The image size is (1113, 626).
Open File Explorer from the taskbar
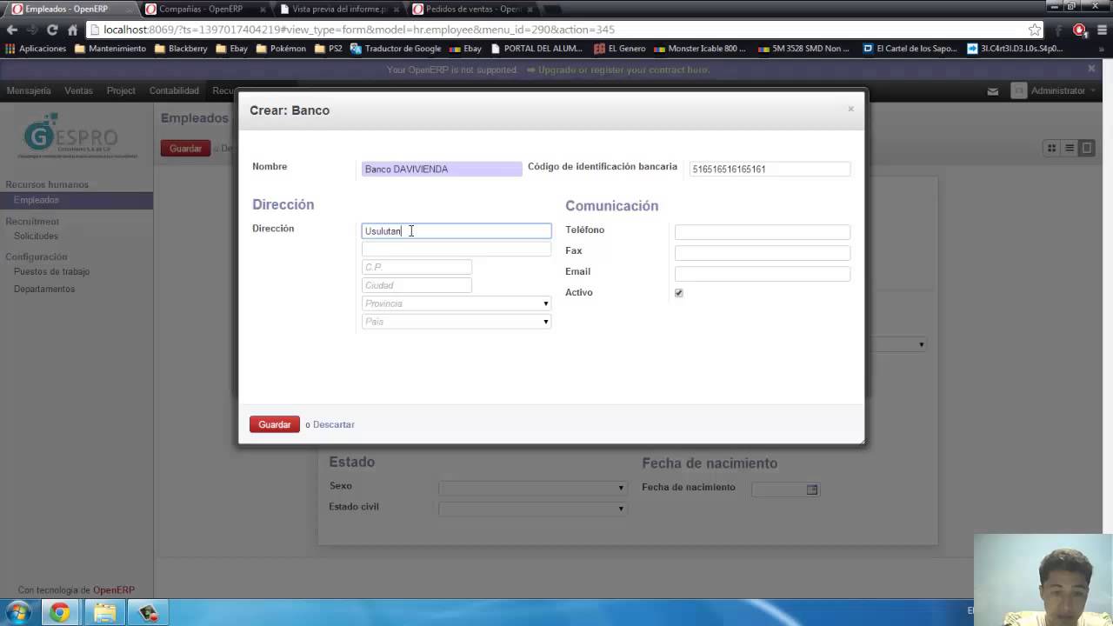(x=104, y=613)
